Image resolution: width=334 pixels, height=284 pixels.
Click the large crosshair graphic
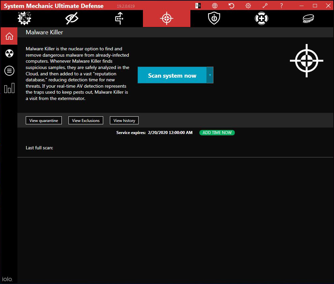coord(307,61)
